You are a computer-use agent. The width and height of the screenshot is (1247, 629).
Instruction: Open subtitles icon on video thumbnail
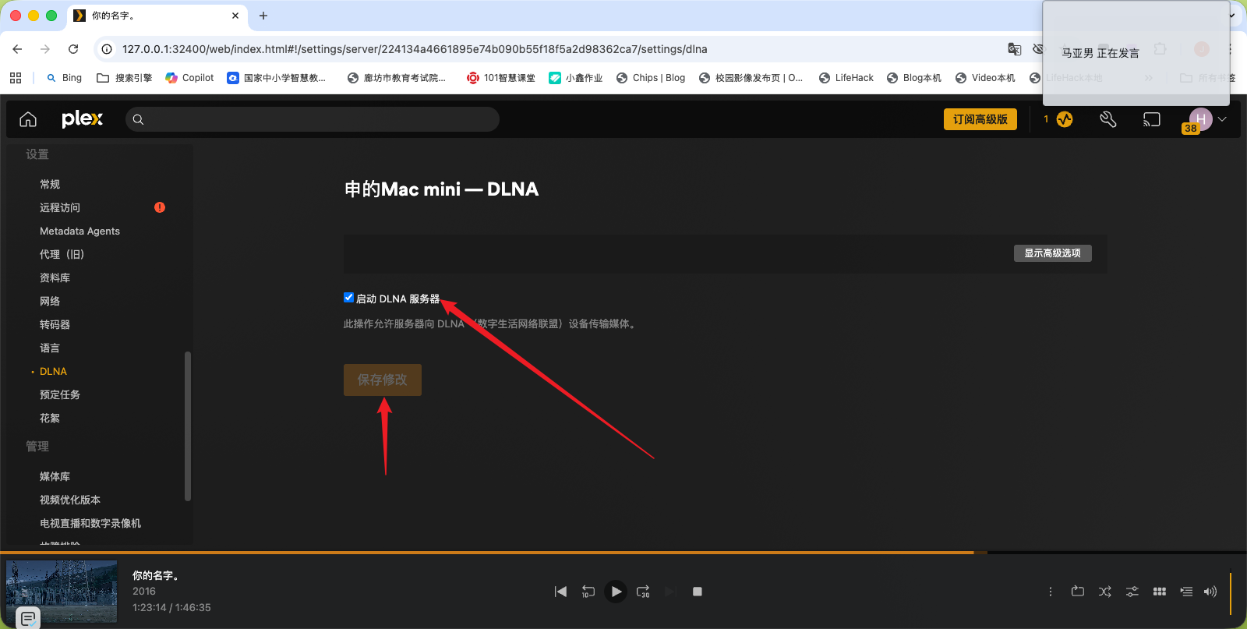coord(28,618)
